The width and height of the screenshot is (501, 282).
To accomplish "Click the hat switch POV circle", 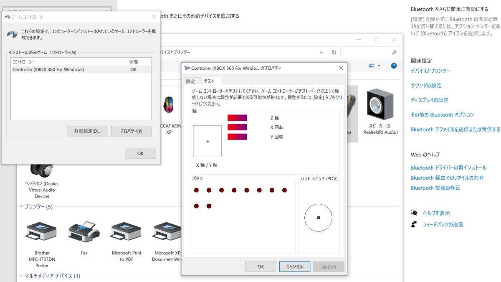I will pos(318,218).
